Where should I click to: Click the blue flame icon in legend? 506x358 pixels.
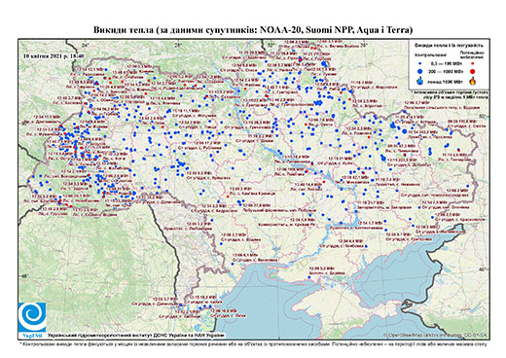420,81
